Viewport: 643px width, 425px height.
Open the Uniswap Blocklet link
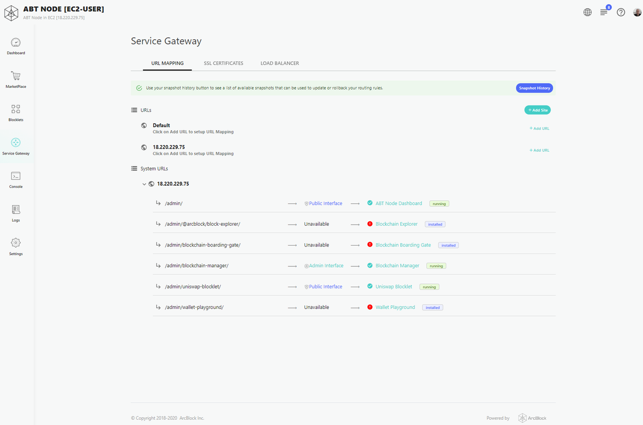pos(393,287)
